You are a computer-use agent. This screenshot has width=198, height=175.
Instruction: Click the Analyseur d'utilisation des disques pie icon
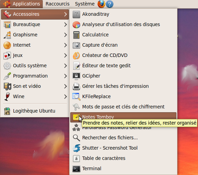(76, 24)
